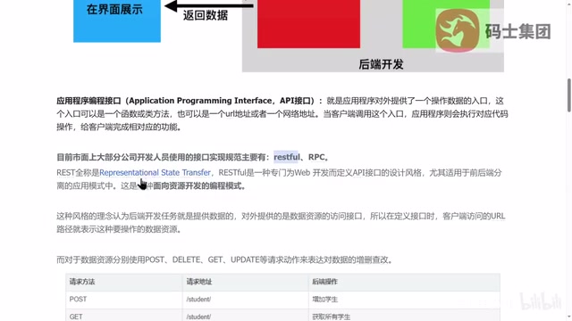Click the bold heading 应用程序编程接口
This screenshot has height=321, width=572.
click(x=88, y=101)
